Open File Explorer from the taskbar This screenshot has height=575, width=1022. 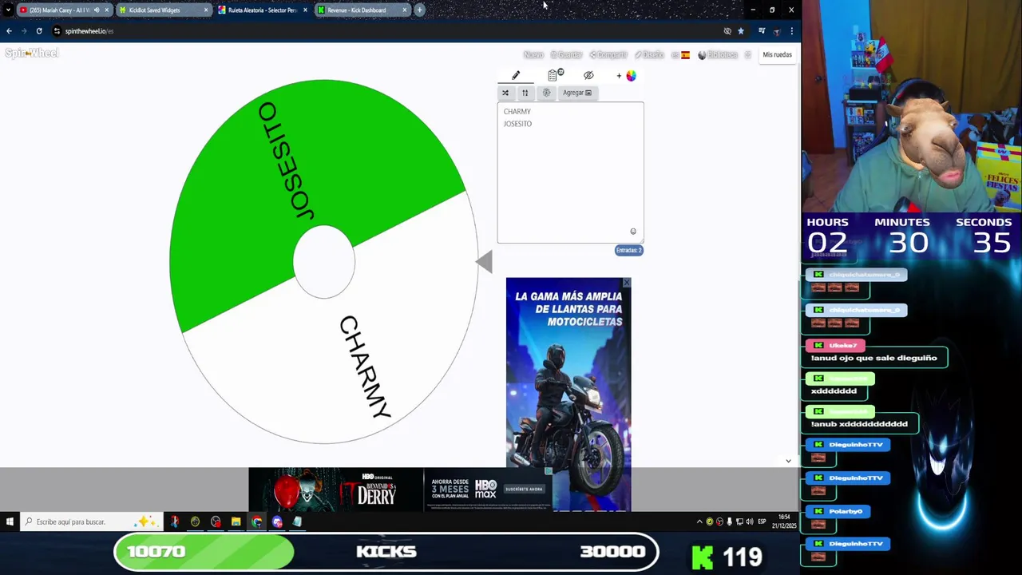(x=236, y=521)
